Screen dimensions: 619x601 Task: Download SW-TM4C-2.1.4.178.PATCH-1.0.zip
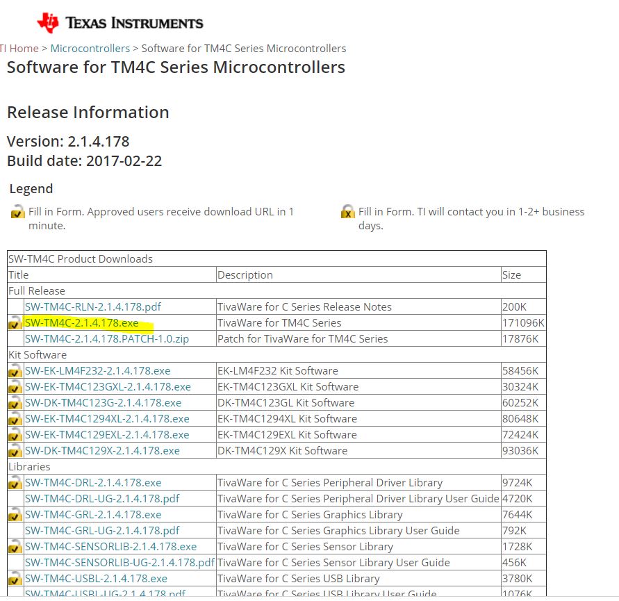pyautogui.click(x=107, y=339)
